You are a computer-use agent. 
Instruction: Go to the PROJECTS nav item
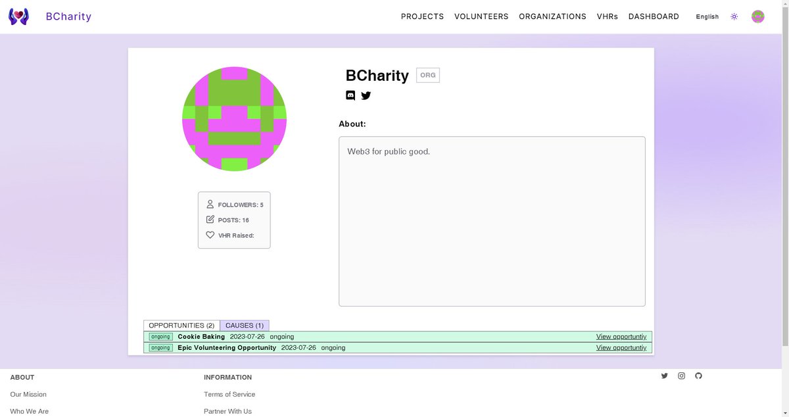pos(422,16)
